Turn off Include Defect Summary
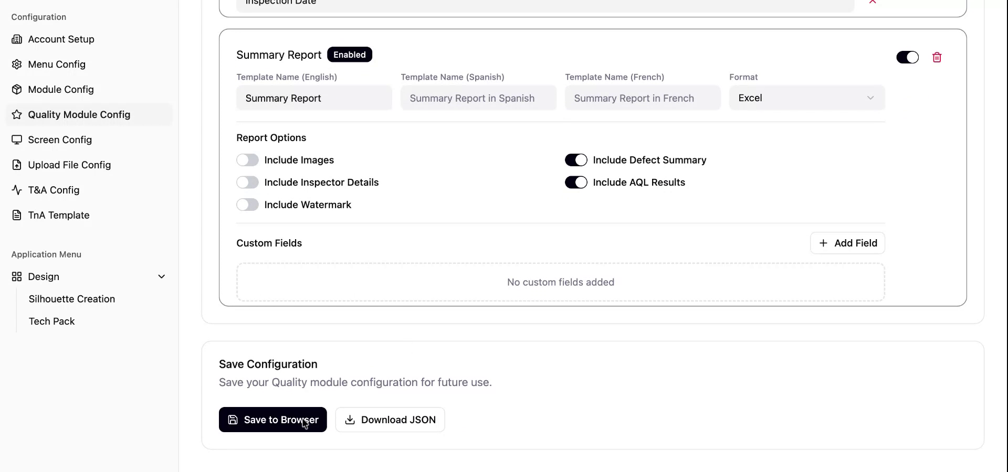This screenshot has width=1008, height=472. [575, 160]
